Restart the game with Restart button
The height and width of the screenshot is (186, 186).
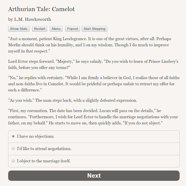coord(40,29)
